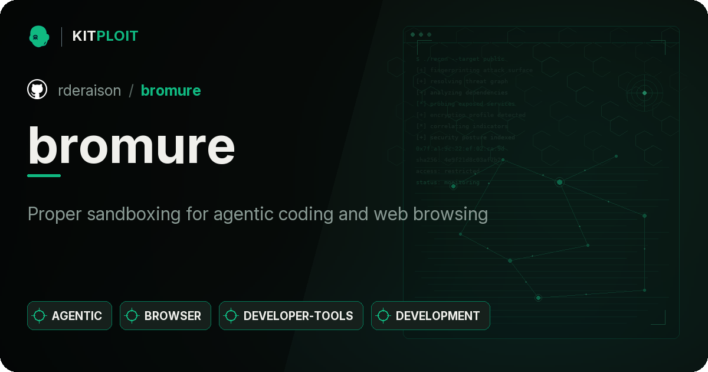Image resolution: width=708 pixels, height=372 pixels.
Task: Click the large ringed node in graph
Action: click(x=559, y=182)
